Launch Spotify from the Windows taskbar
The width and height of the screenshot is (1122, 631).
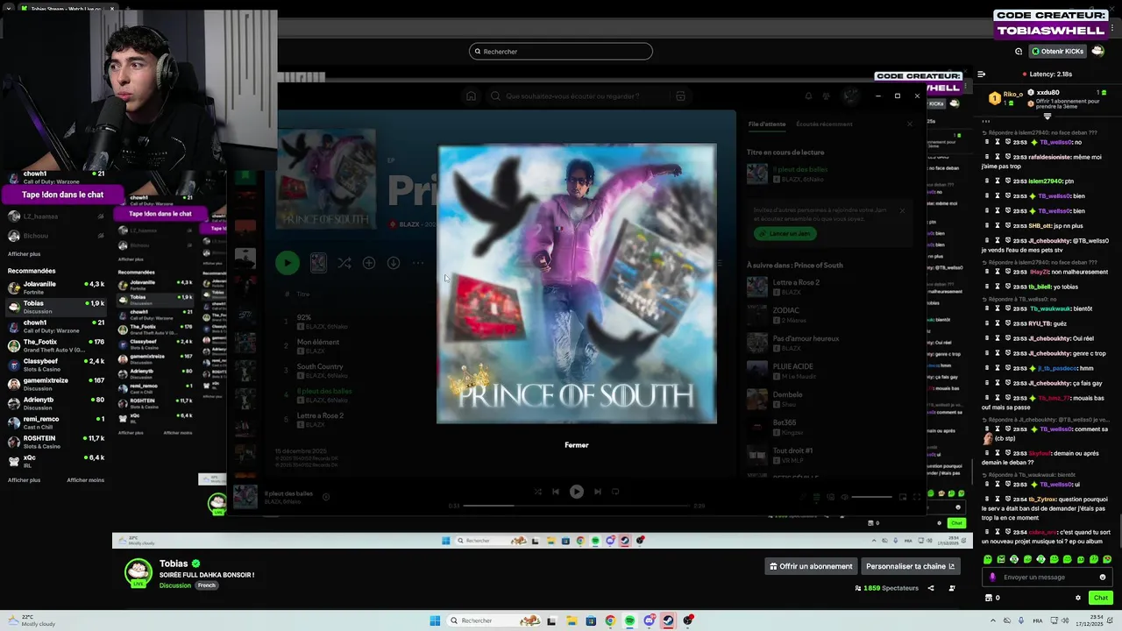(x=629, y=620)
